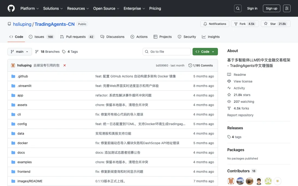The width and height of the screenshot is (298, 186).
Task: Expand the Enterprise menu
Action: coord(134,8)
